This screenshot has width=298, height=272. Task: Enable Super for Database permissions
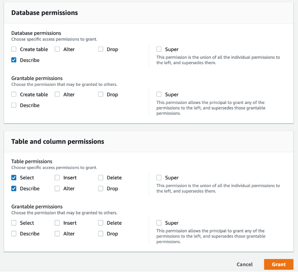159,50
